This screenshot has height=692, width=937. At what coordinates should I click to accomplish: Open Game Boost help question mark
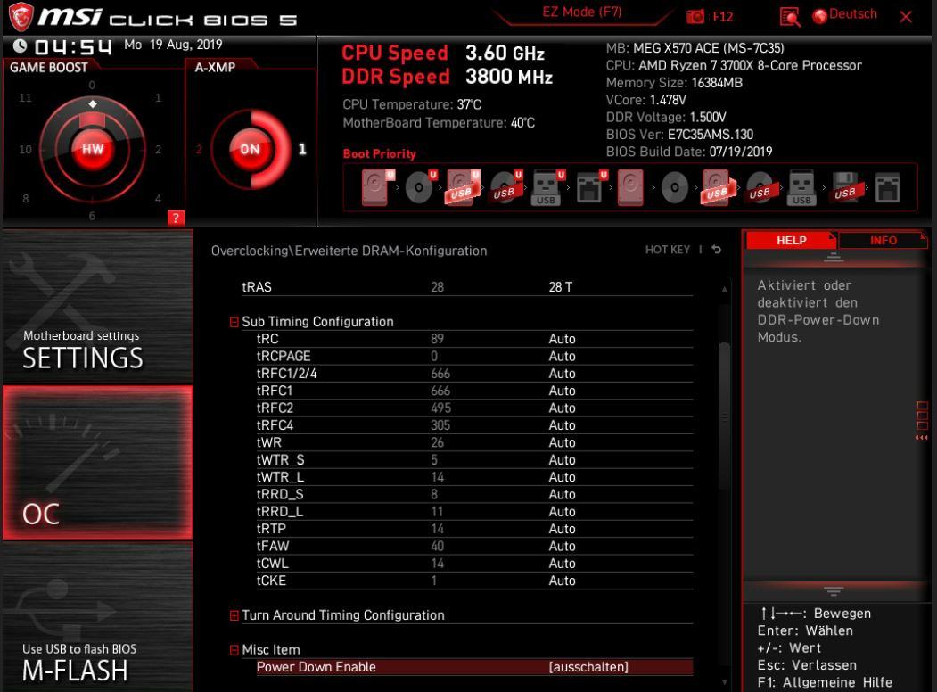click(176, 218)
